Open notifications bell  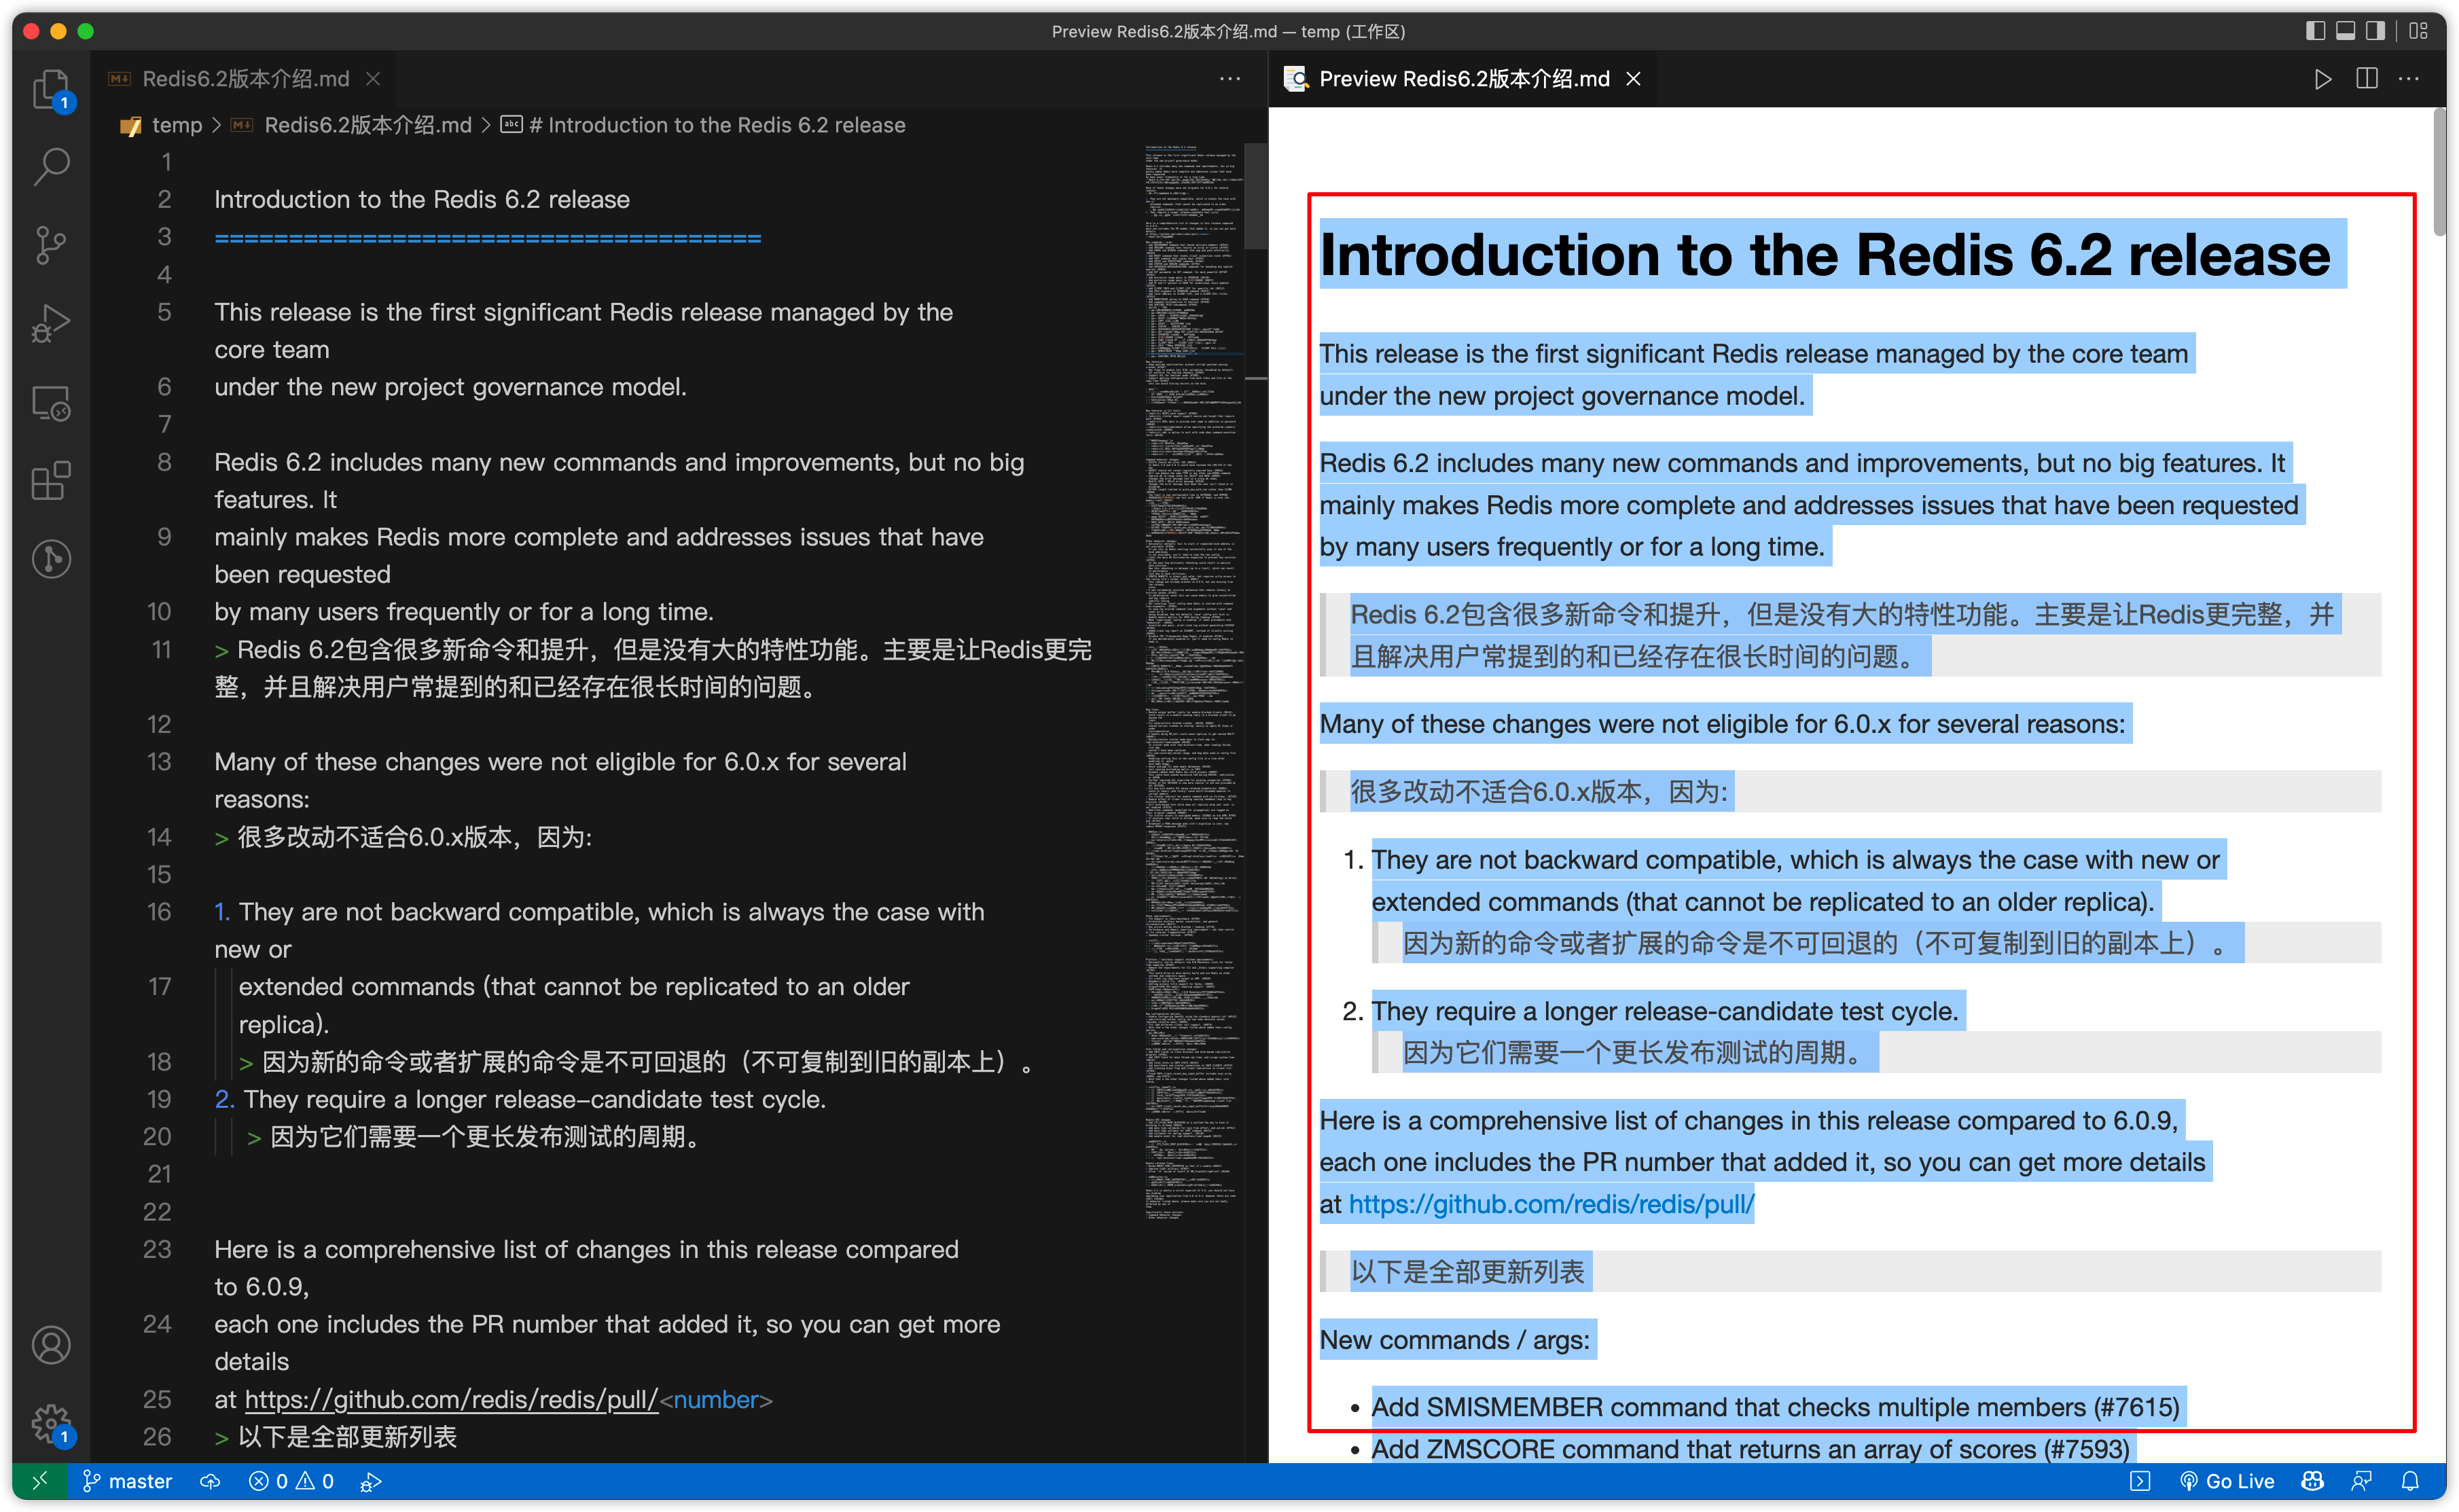2411,1481
